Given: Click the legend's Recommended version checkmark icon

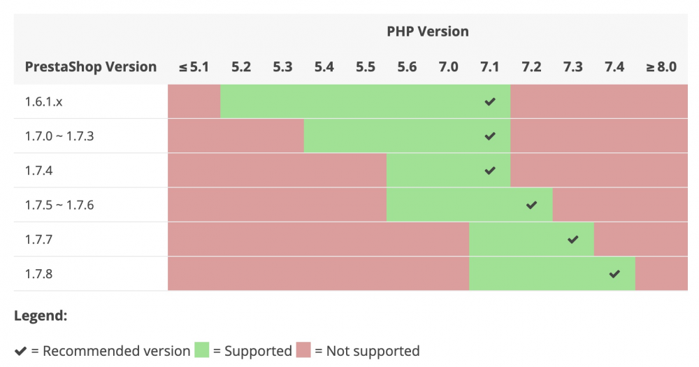Looking at the screenshot, I should 21,351.
